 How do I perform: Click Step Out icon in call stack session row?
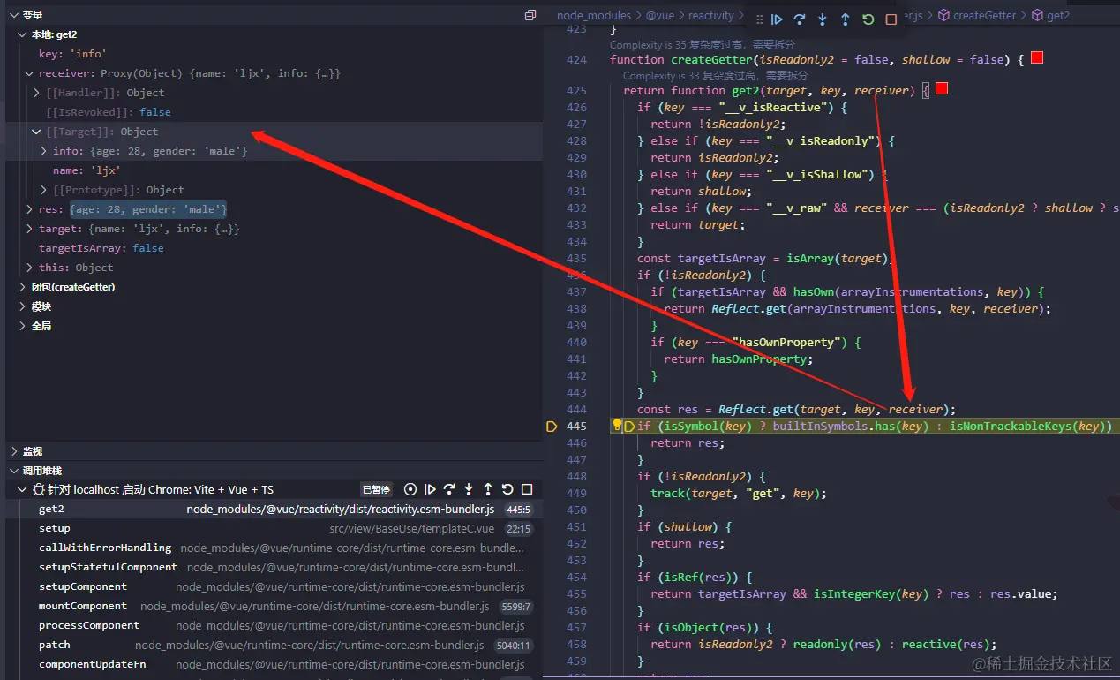coord(488,489)
